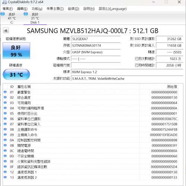Click the power on hours 2058 小時

pyautogui.click(x=170, y=65)
